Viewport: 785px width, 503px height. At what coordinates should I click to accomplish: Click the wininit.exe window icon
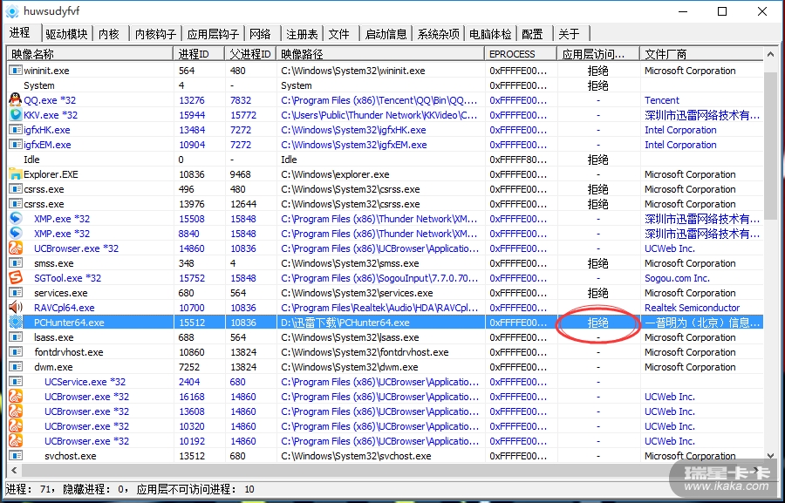pyautogui.click(x=16, y=71)
